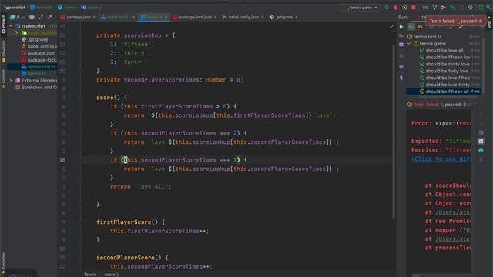The image size is (493, 277).
Task: Switch to tennis.test.ts tab
Action: pyautogui.click(x=118, y=17)
